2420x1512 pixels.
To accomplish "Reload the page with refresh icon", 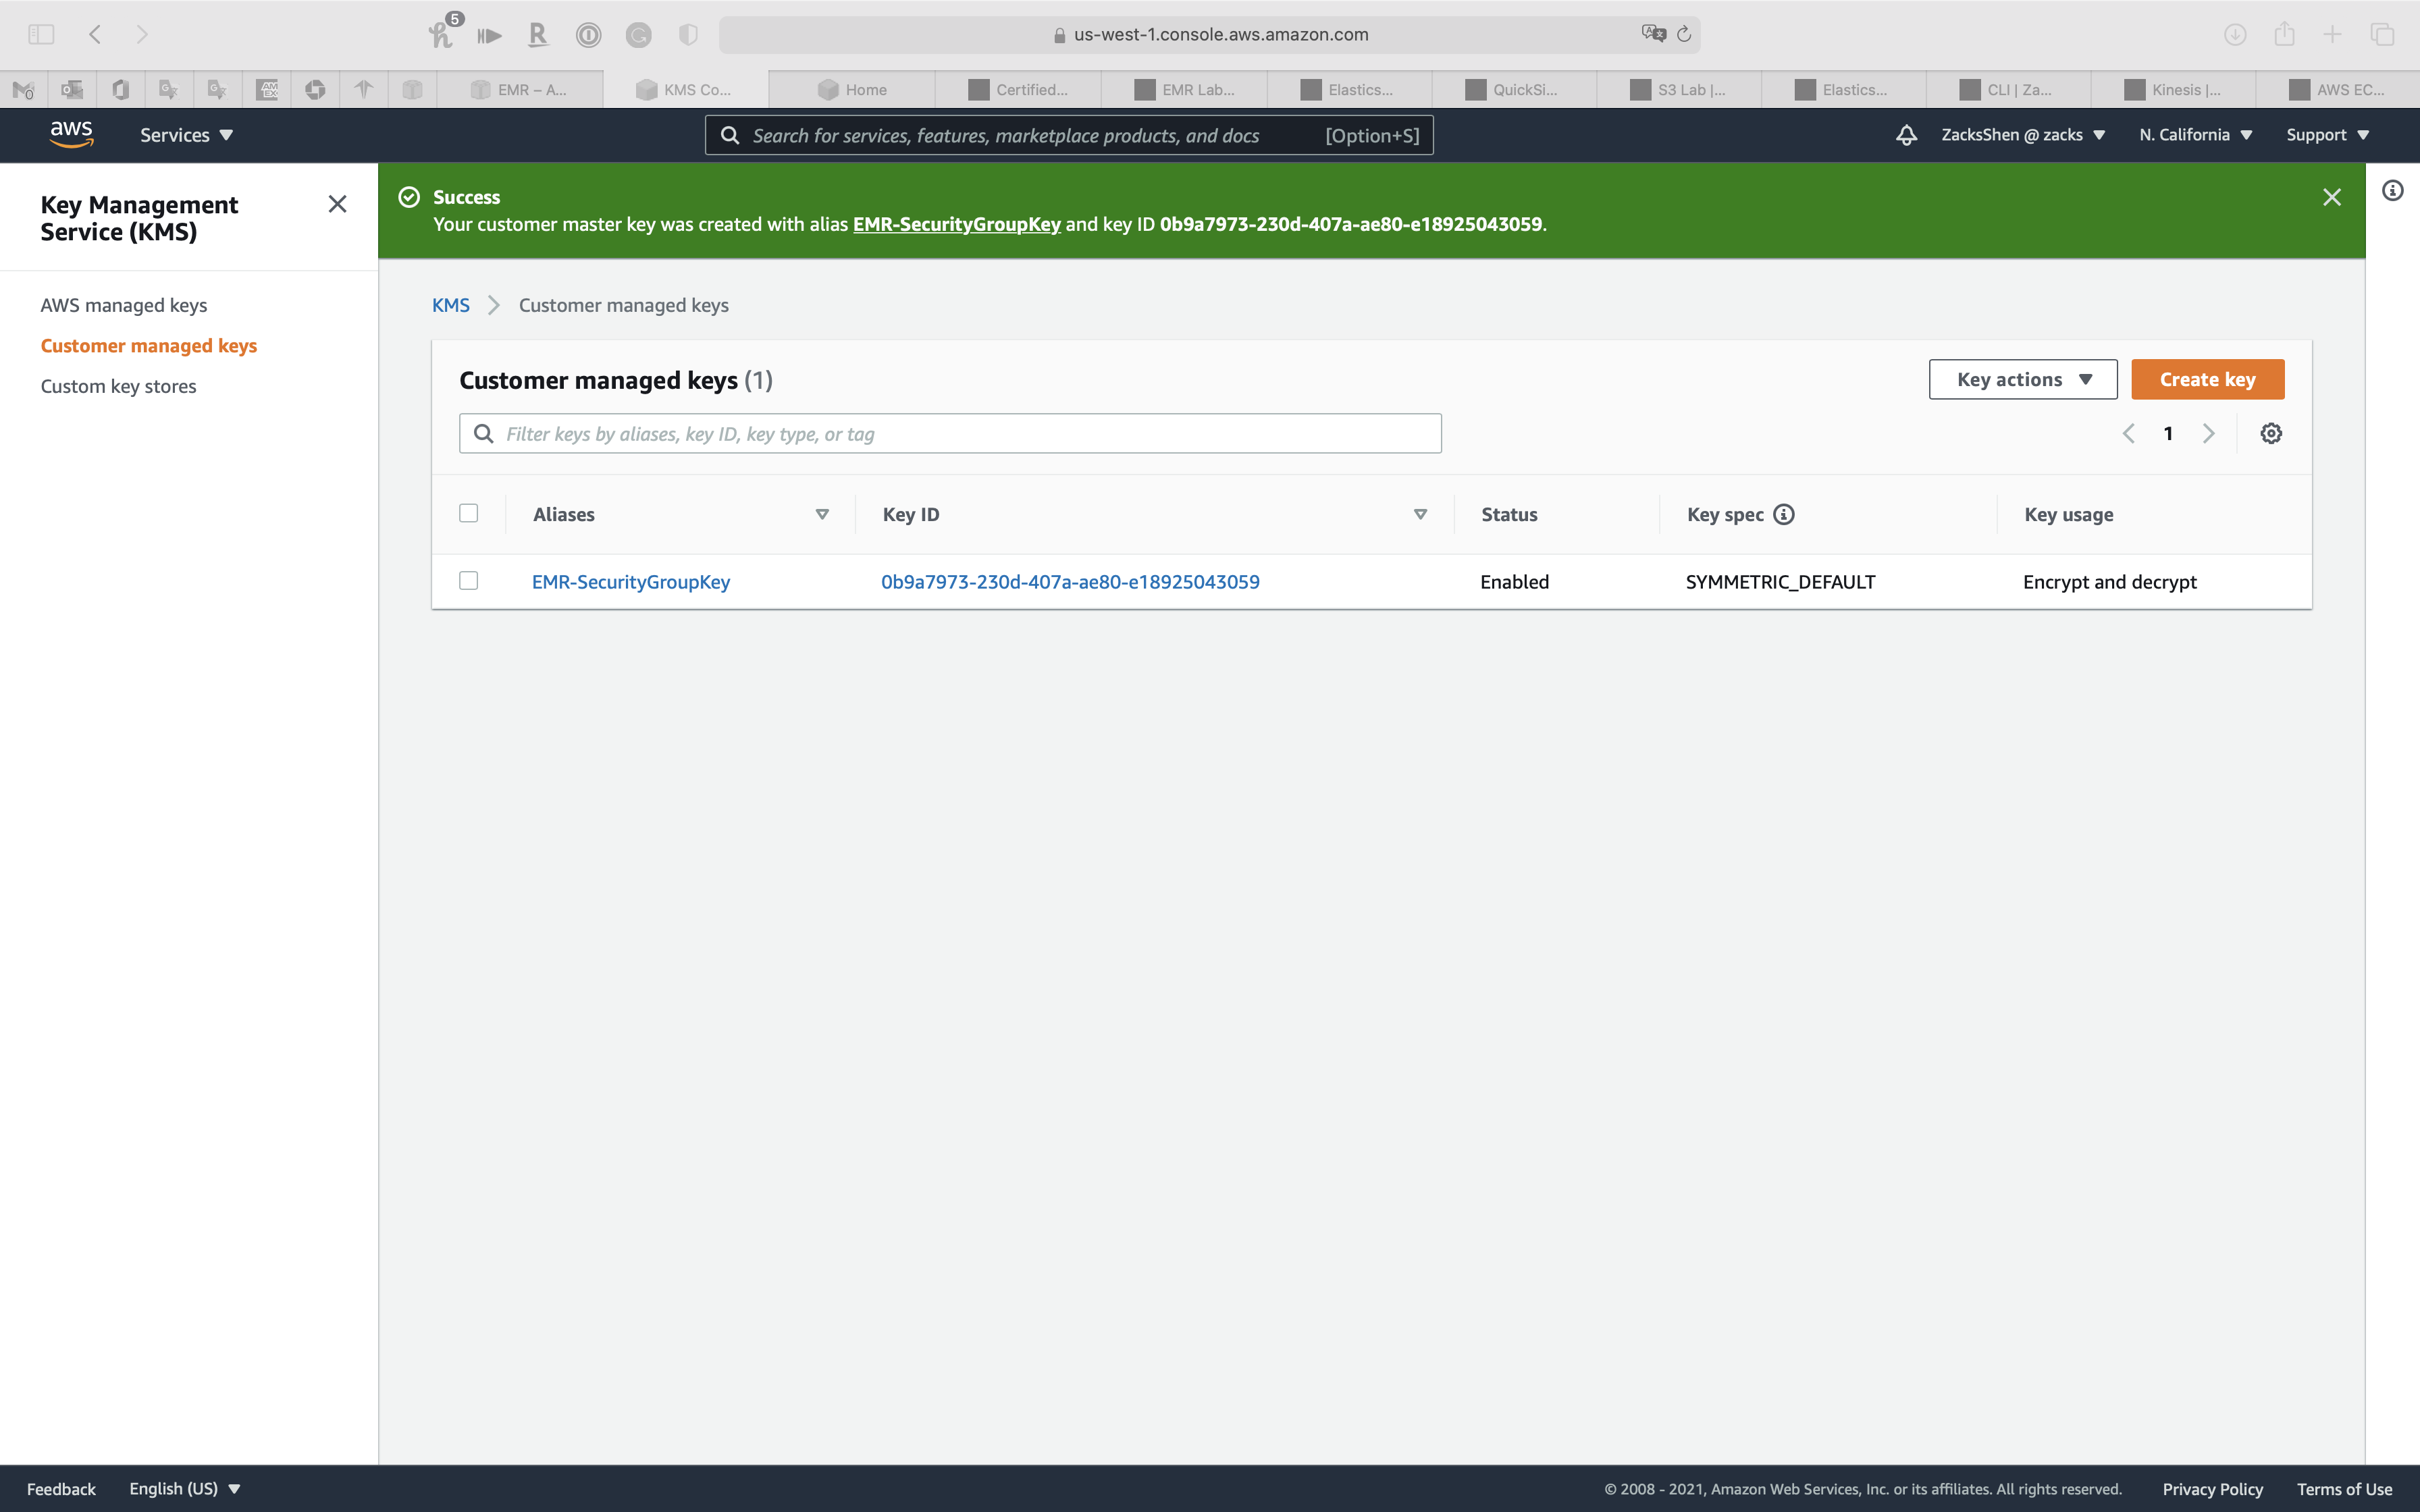I will [x=1684, y=34].
